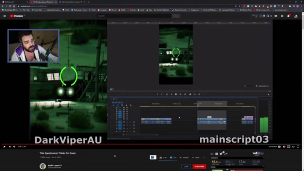Switch to miniplayer mode
304x171 pixels.
pos(289,147)
